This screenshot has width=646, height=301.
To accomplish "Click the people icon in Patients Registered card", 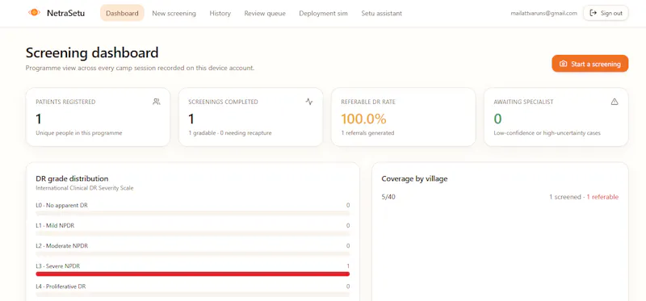I will click(156, 102).
